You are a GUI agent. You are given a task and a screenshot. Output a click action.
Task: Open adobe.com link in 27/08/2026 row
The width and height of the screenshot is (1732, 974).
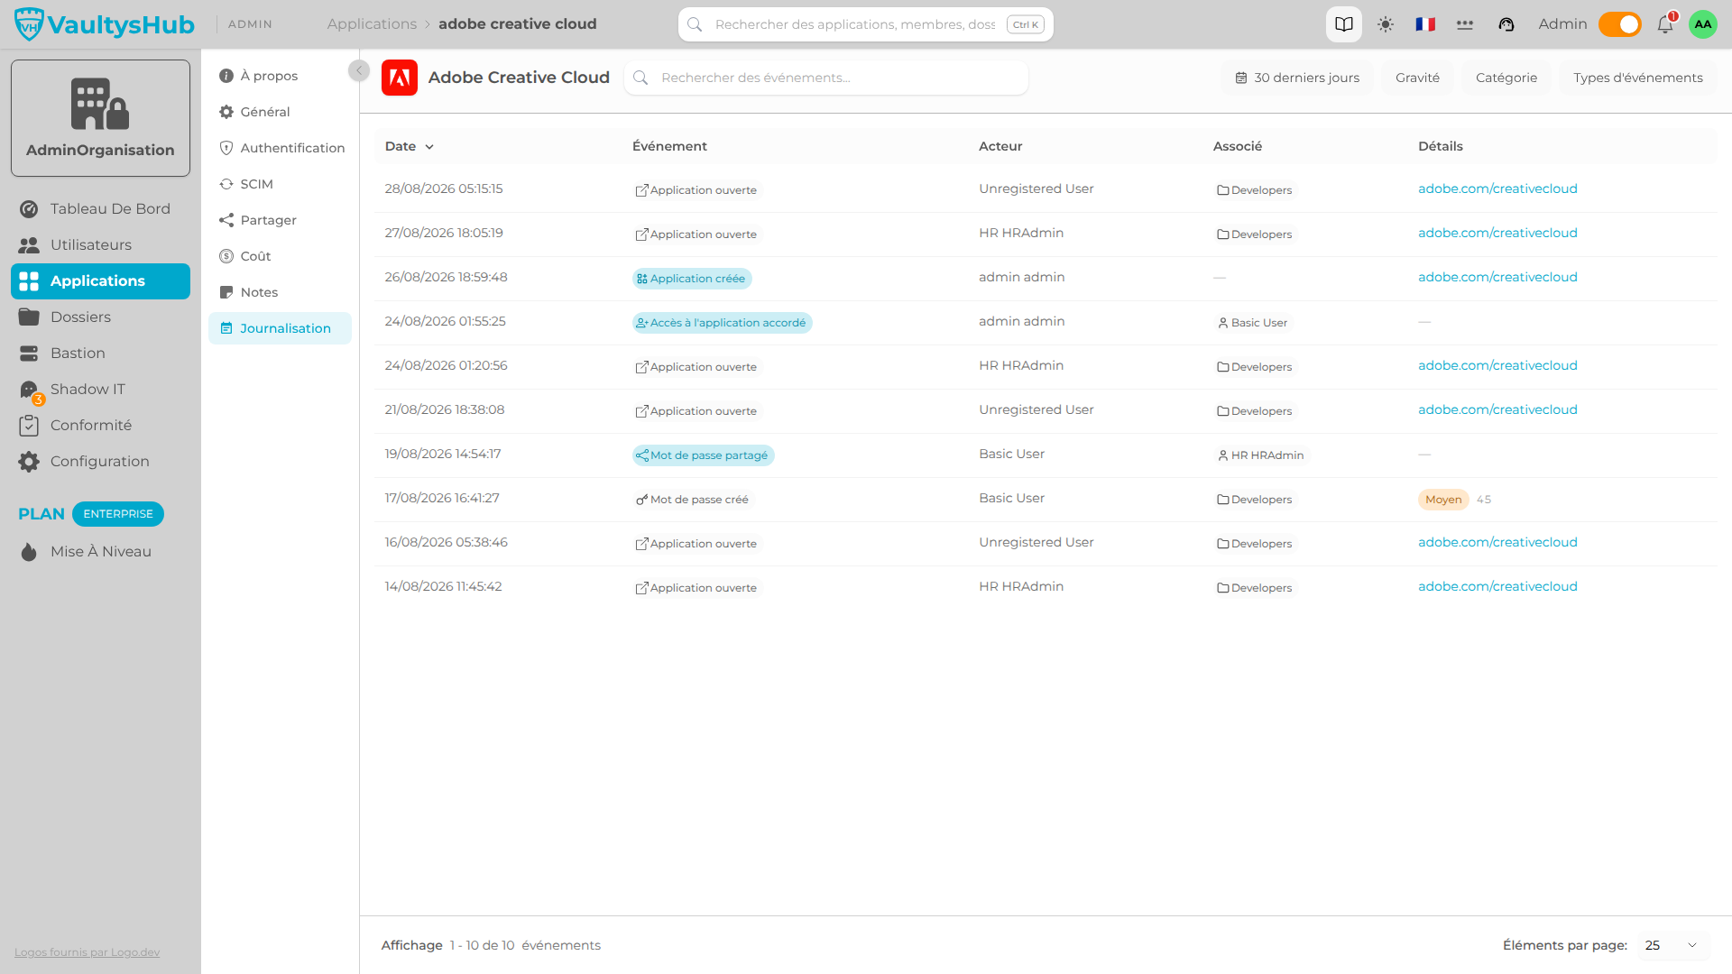(1497, 233)
